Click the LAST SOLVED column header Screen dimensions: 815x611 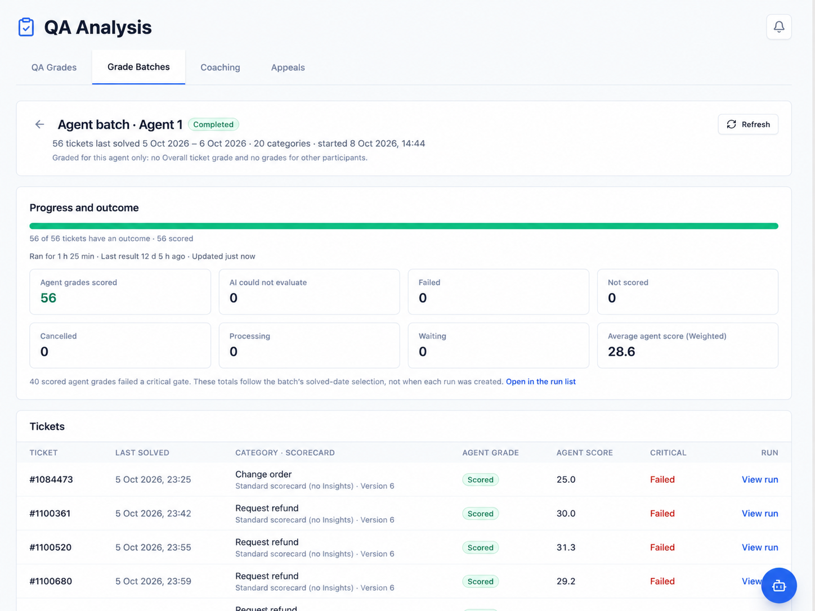[142, 453]
